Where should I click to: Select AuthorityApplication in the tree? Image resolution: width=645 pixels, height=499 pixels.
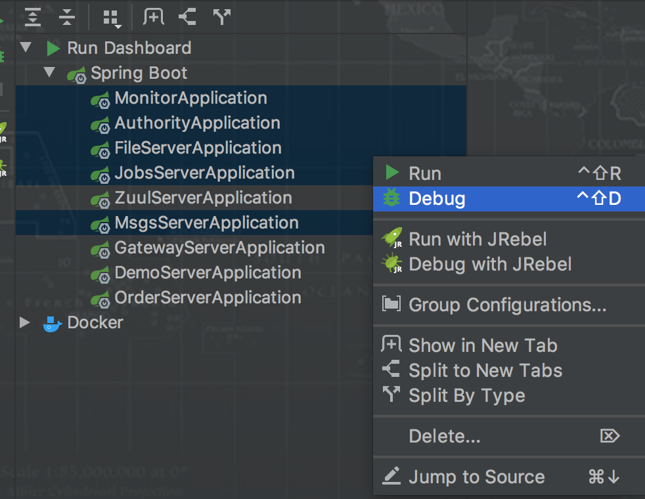(x=198, y=123)
